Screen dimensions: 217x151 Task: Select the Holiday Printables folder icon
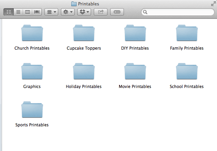[84, 71]
